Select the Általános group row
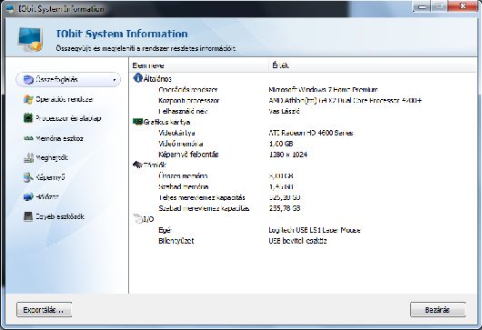Viewport: 482px width, 330px height. click(303, 79)
